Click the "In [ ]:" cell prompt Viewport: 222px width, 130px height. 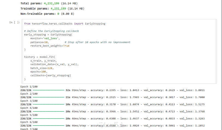pyautogui.click(x=15, y=22)
